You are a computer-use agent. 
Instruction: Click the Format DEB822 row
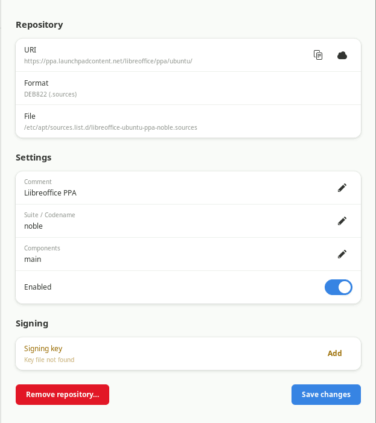point(188,88)
